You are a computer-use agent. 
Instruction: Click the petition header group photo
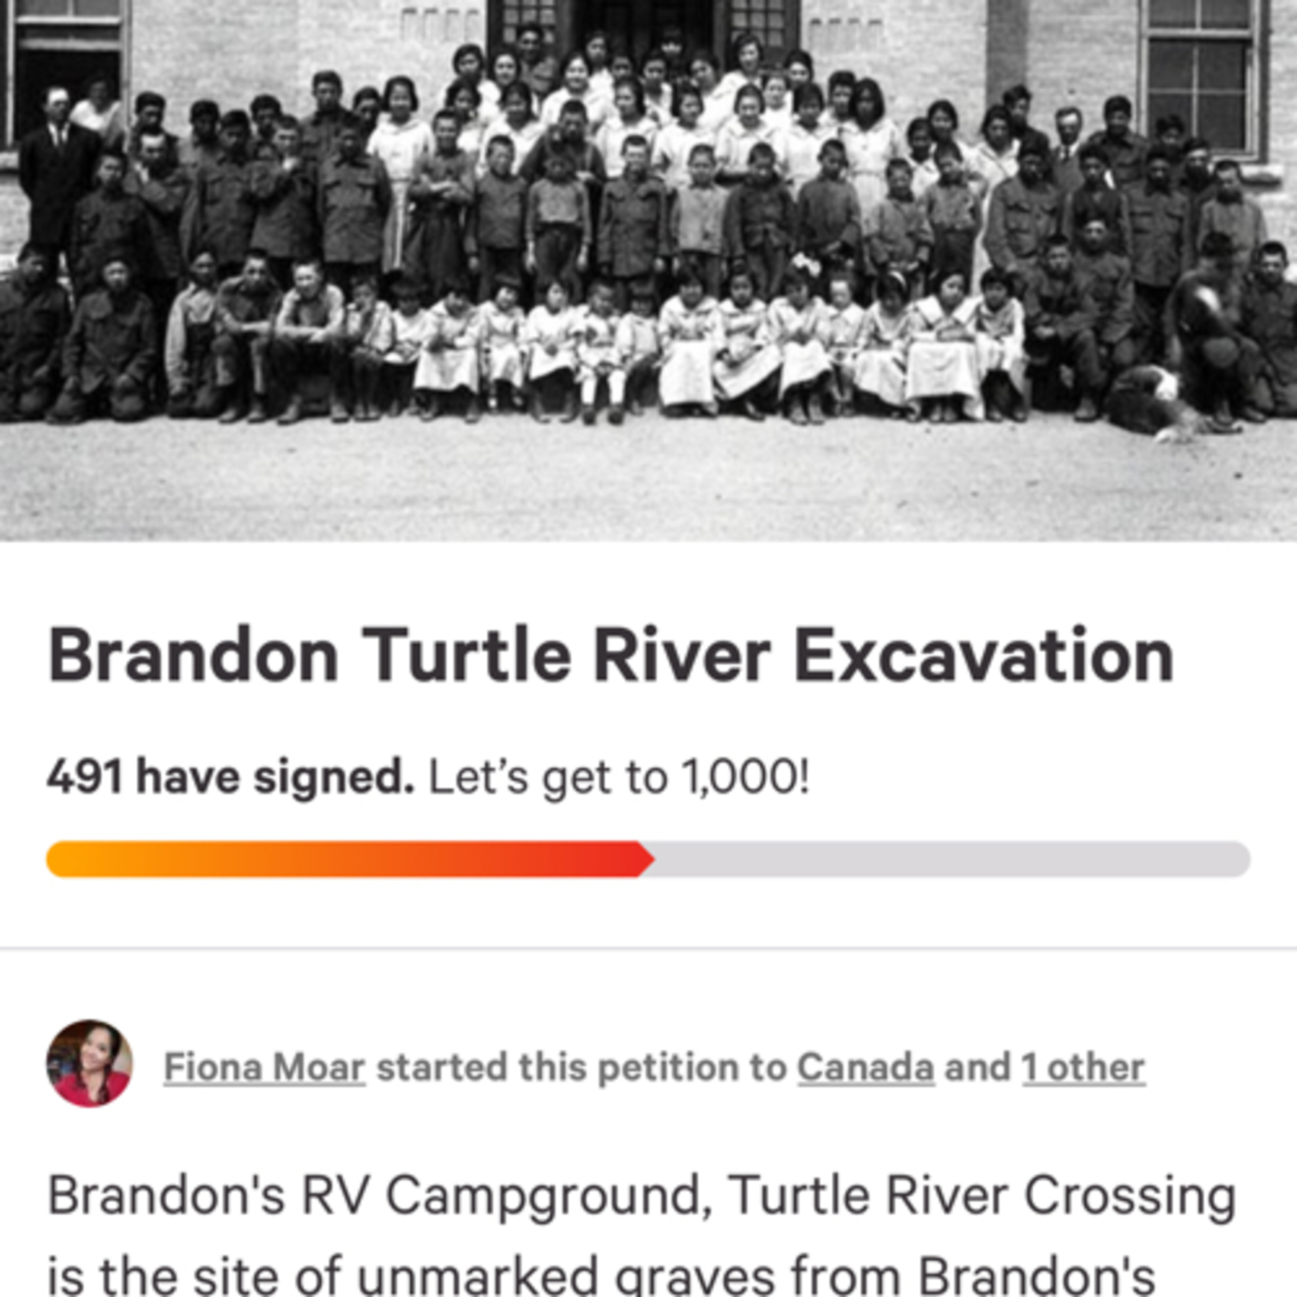click(648, 268)
